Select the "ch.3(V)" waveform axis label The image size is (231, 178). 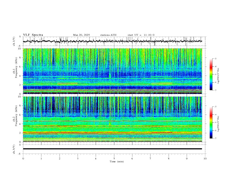(14, 149)
